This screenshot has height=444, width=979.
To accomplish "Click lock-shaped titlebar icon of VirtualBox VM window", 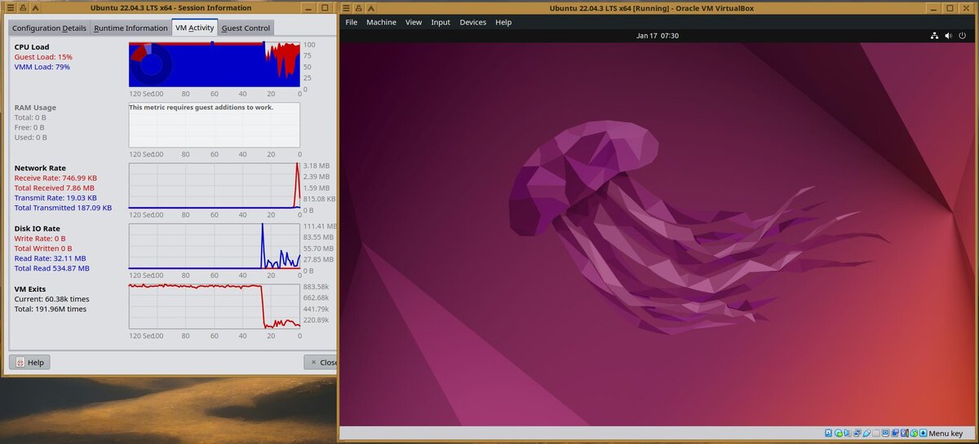I will [358, 7].
